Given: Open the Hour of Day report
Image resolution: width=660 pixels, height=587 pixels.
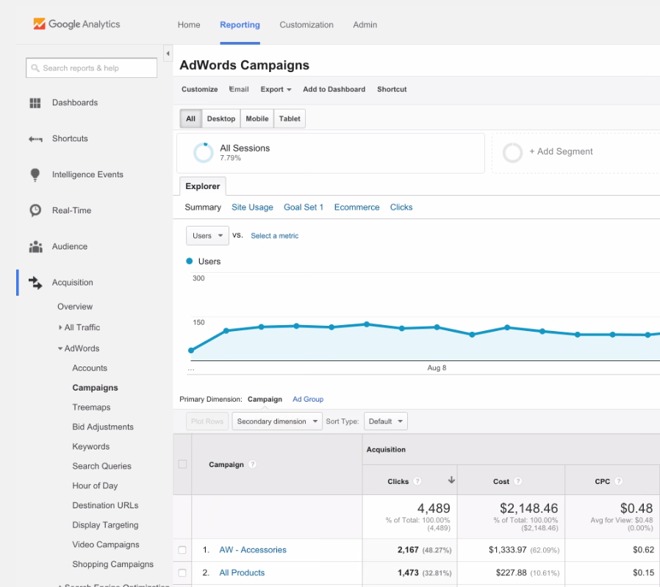Looking at the screenshot, I should (x=95, y=486).
